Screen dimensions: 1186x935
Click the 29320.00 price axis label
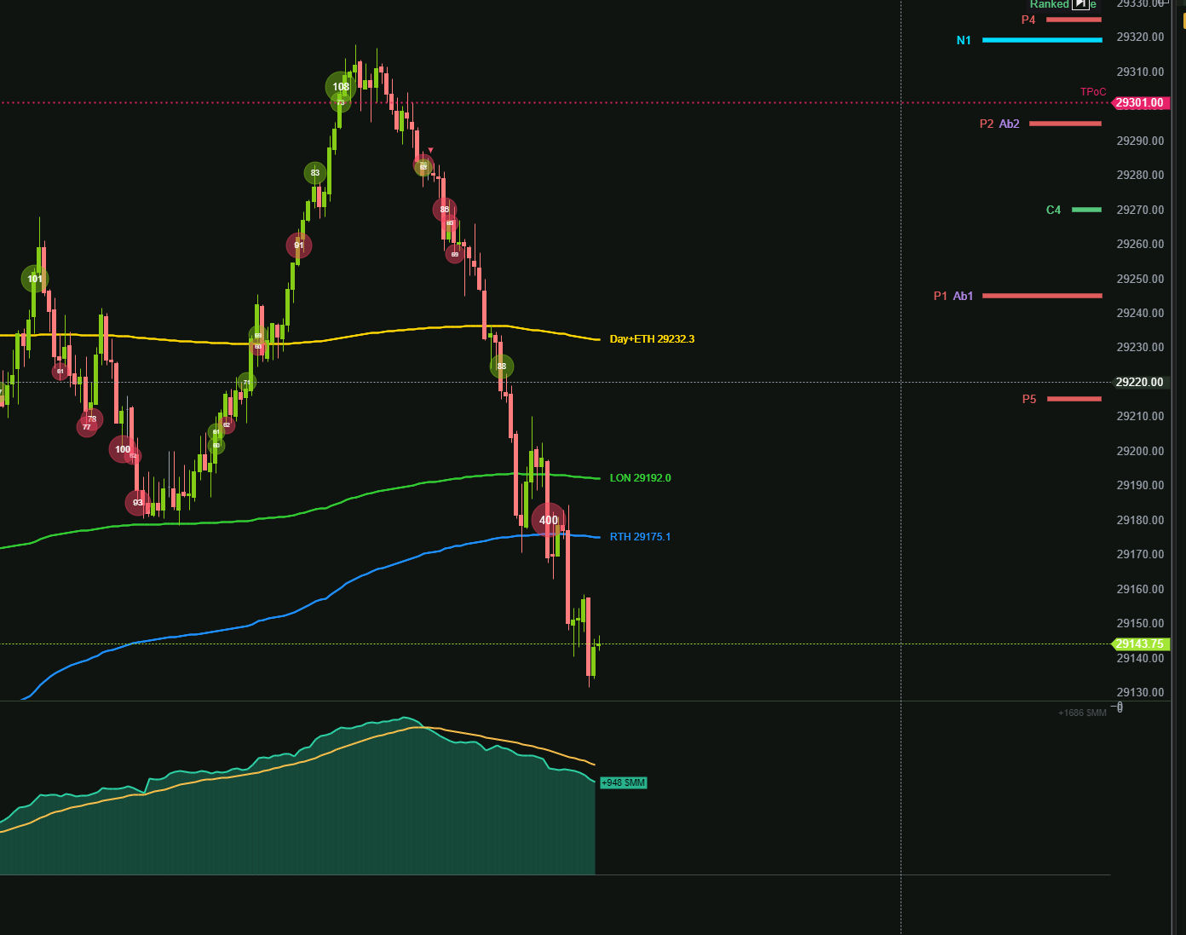point(1140,37)
